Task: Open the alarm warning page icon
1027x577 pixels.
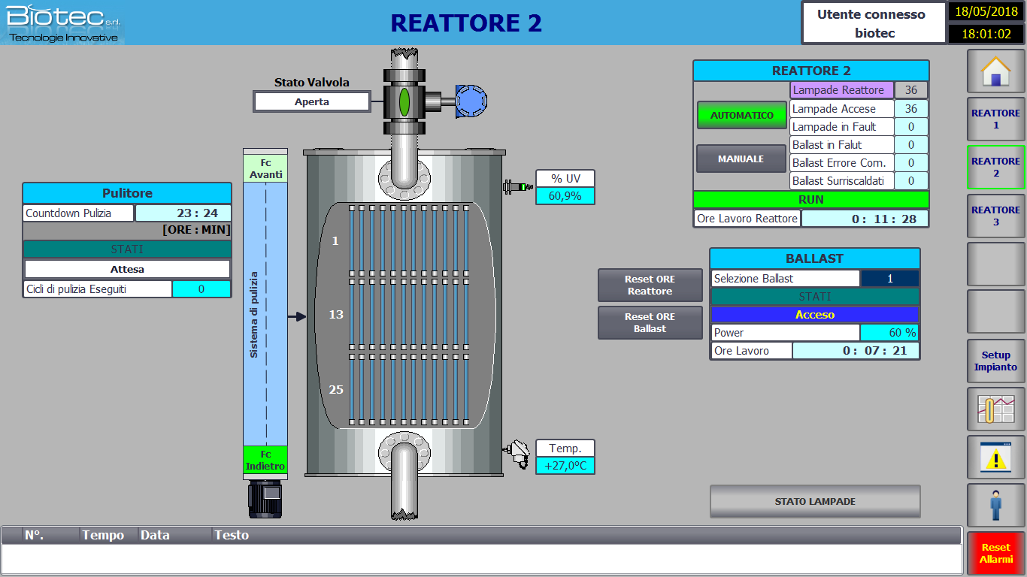Action: pyautogui.click(x=995, y=458)
